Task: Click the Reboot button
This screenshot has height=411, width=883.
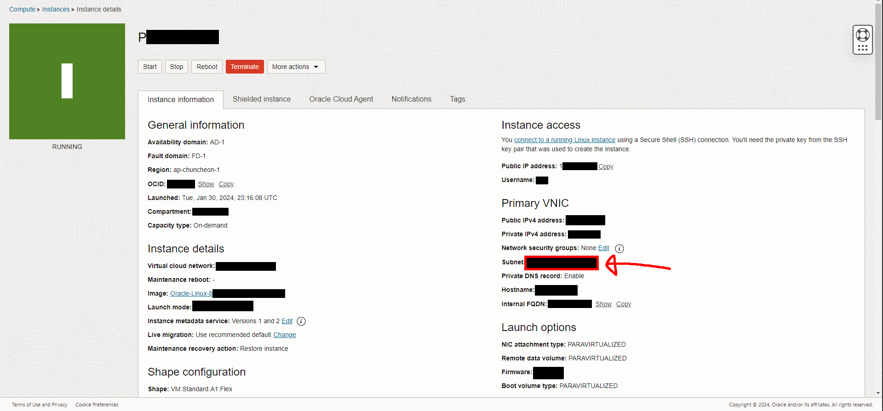Action: [207, 67]
